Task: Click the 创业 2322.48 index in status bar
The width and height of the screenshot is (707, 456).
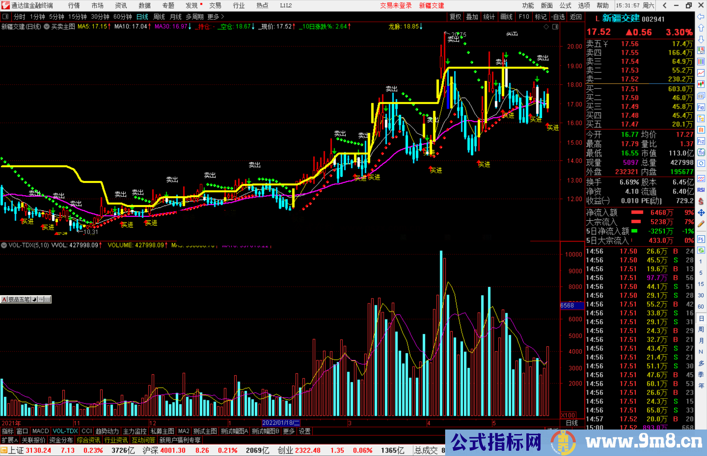Action: coord(299,450)
